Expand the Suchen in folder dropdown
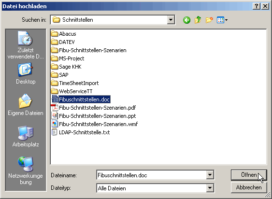Image resolution: width=272 pixels, height=199 pixels. [171, 20]
